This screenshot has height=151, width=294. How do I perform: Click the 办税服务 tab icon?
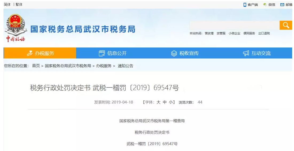30,53
